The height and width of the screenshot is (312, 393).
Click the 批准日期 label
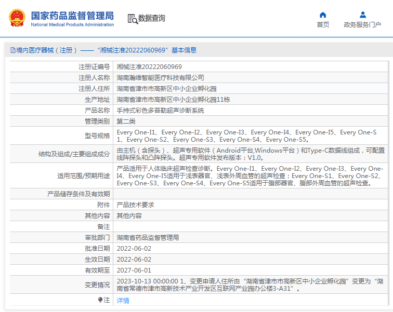(x=97, y=249)
